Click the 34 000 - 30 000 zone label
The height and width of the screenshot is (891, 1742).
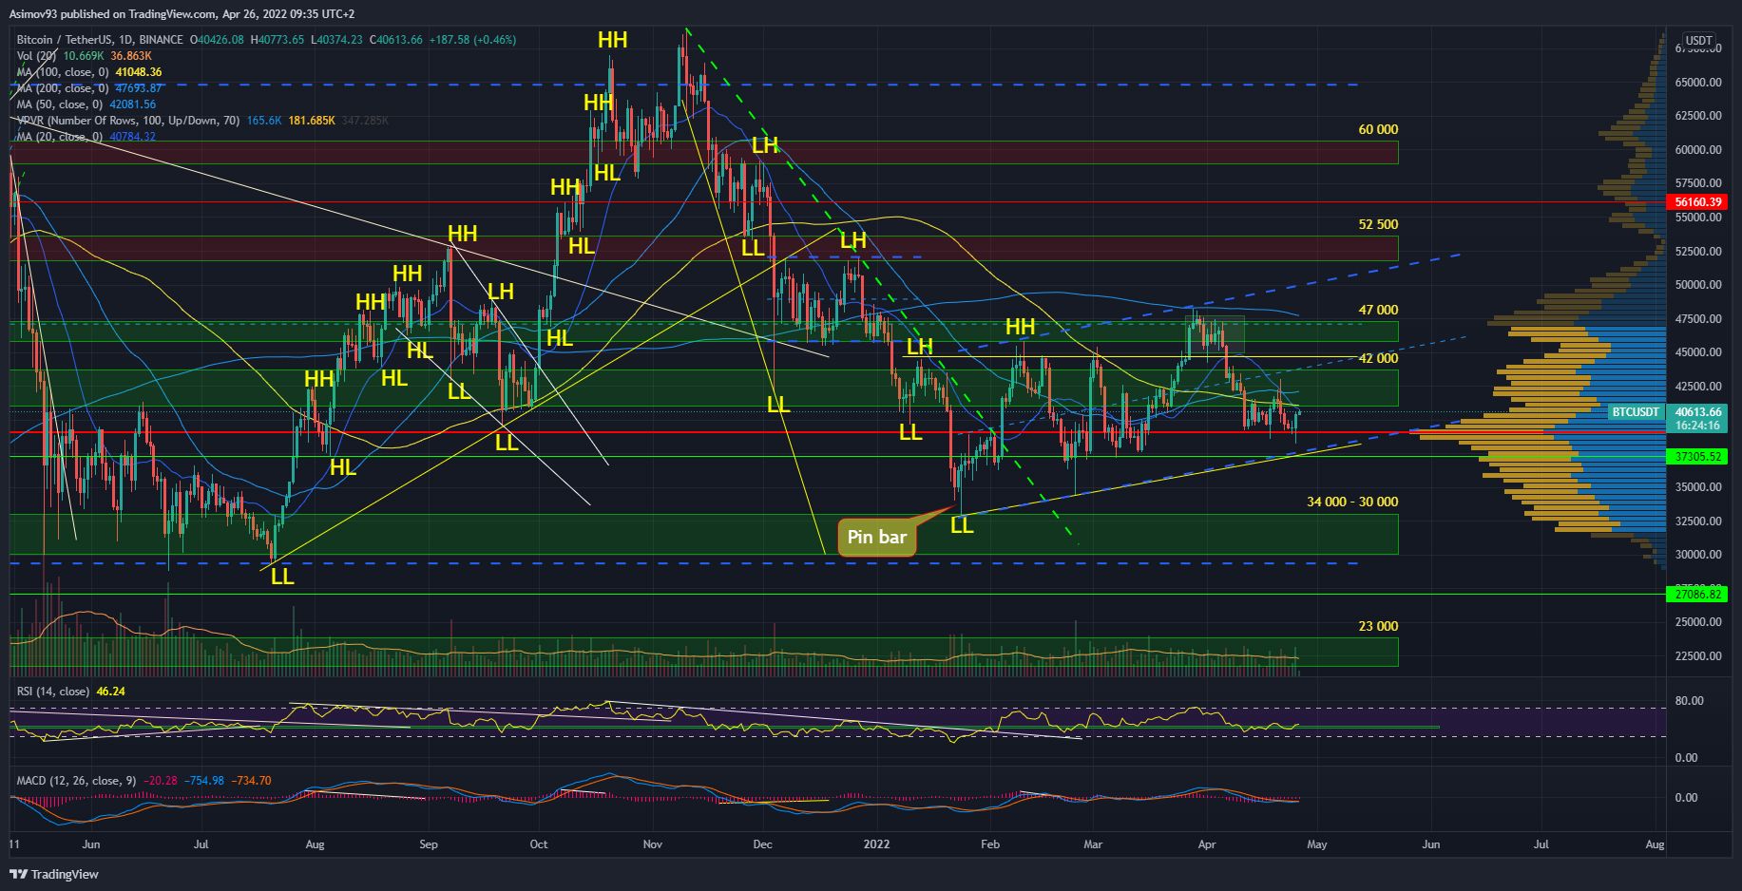(x=1351, y=502)
